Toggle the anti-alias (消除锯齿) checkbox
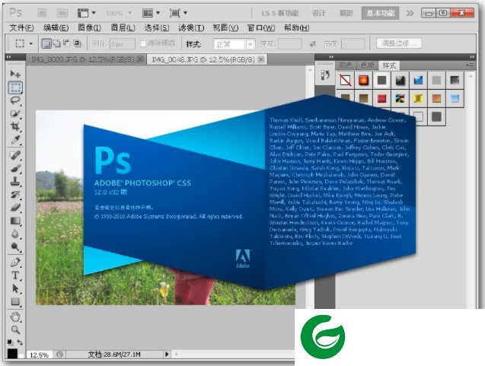 143,43
